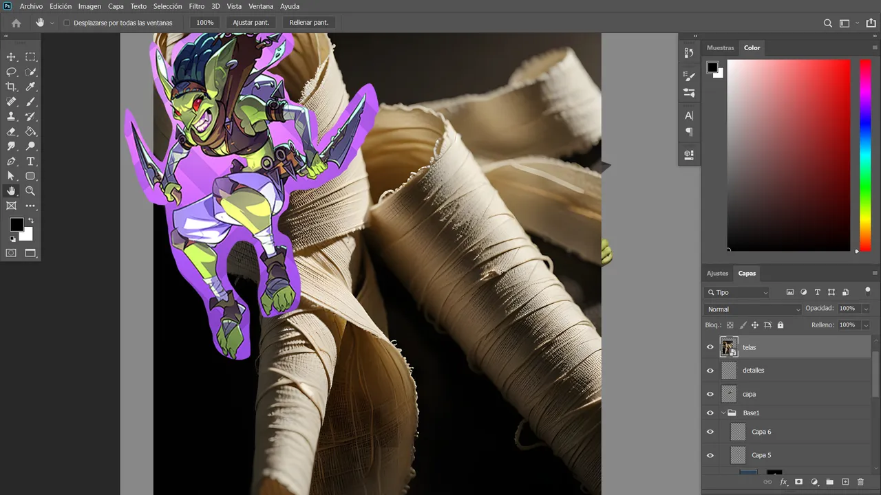Open the Relleno slider dropdown arrow
The height and width of the screenshot is (495, 881).
865,325
